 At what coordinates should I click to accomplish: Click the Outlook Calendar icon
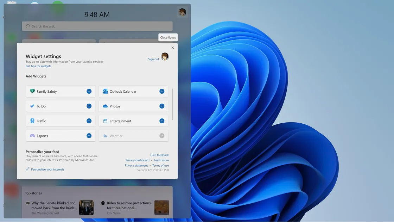pyautogui.click(x=105, y=91)
